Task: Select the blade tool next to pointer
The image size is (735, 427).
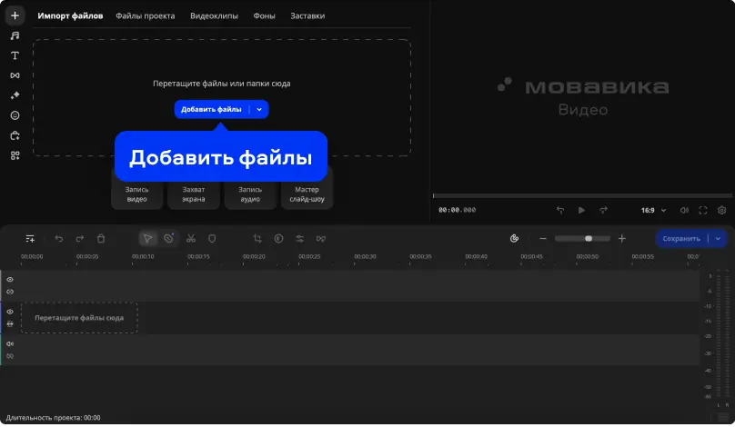Action: click(x=169, y=239)
